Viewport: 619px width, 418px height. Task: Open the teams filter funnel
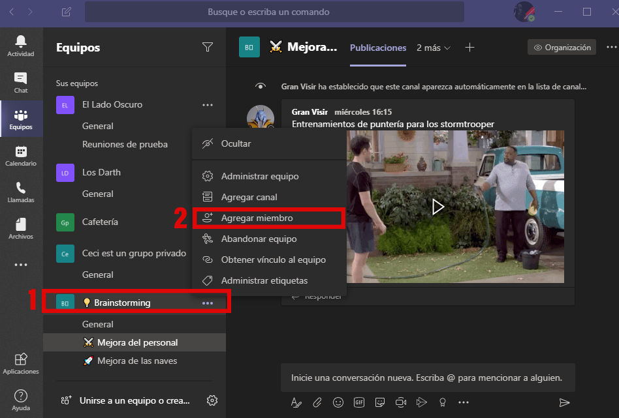point(208,47)
